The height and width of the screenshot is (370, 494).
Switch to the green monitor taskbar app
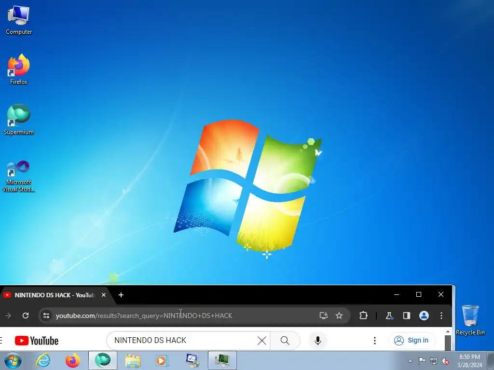(222, 360)
